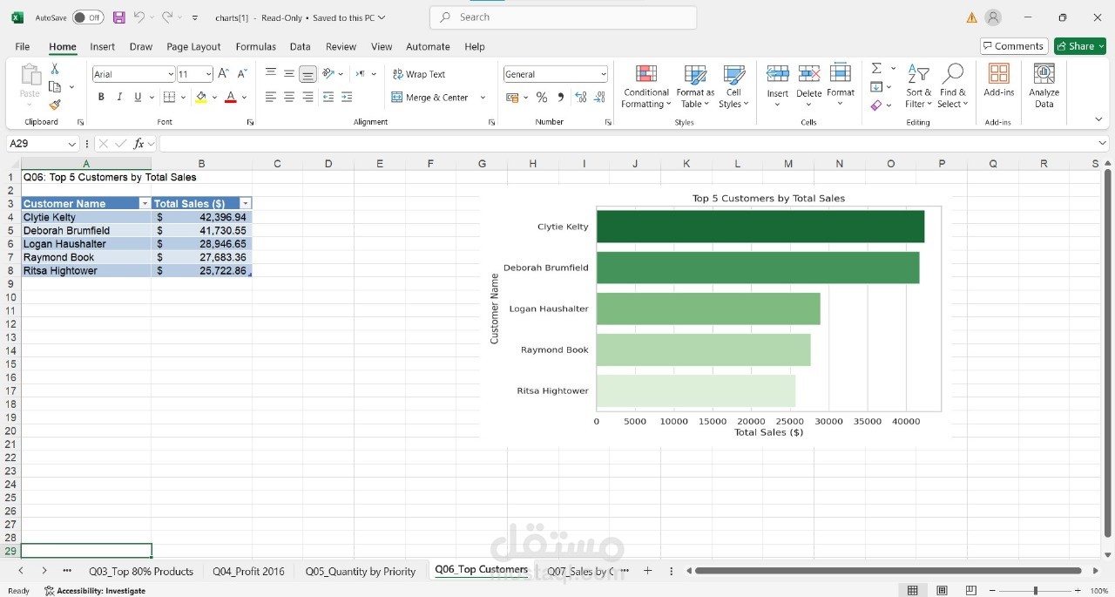Click the Percent Style icon
Viewport: 1115px width, 597px height.
[542, 98]
